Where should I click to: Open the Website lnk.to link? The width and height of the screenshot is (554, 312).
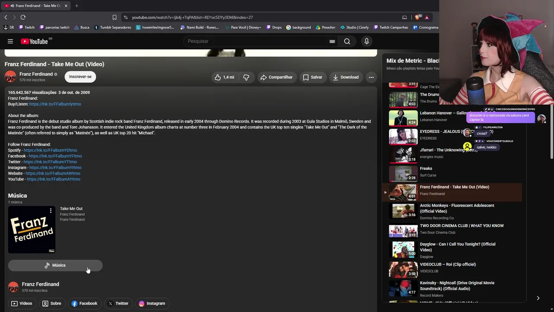point(53,173)
